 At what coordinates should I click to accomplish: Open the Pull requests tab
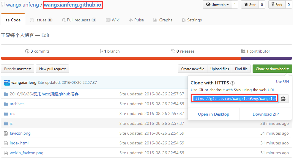pos(78,20)
